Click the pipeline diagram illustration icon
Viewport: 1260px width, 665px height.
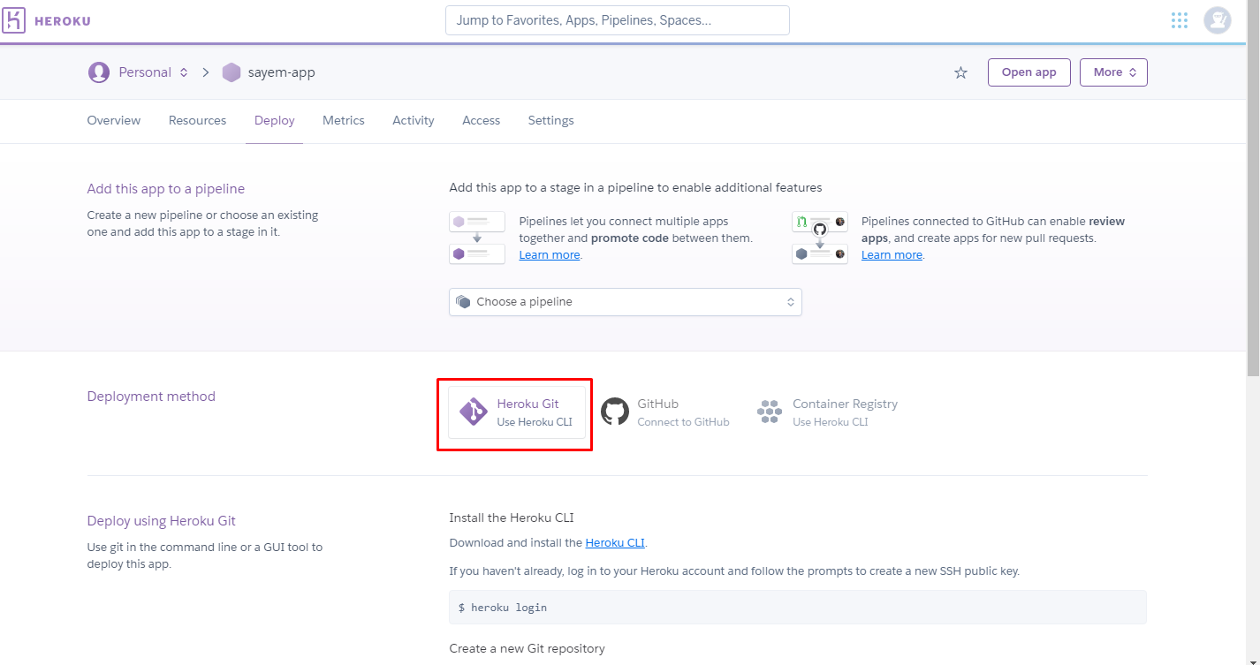tap(476, 236)
